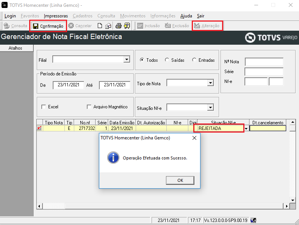Click the Alteração toolbar icon

click(197, 25)
